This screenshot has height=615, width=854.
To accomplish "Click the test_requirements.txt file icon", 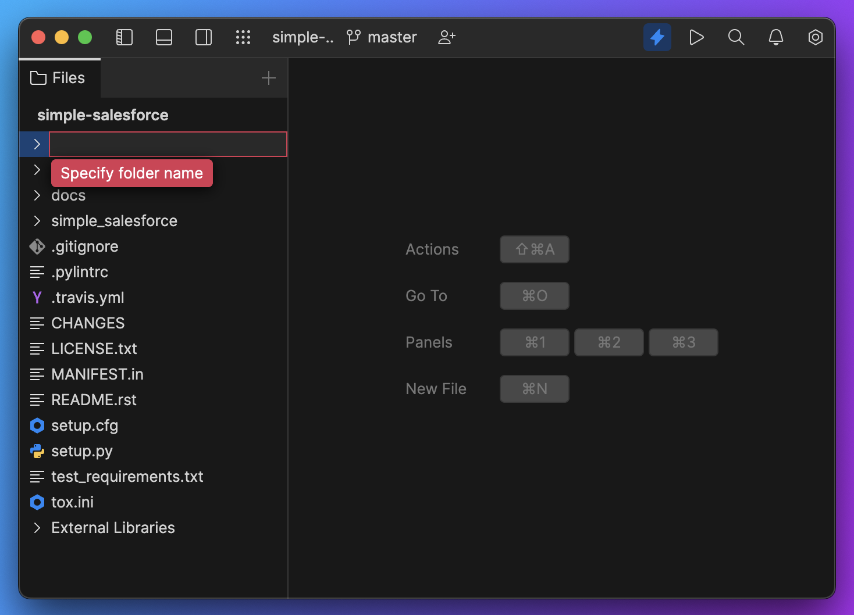I will [37, 477].
